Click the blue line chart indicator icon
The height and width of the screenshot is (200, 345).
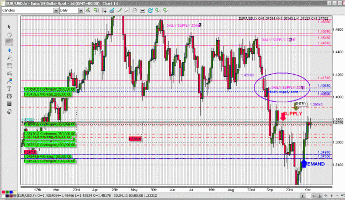point(112,10)
